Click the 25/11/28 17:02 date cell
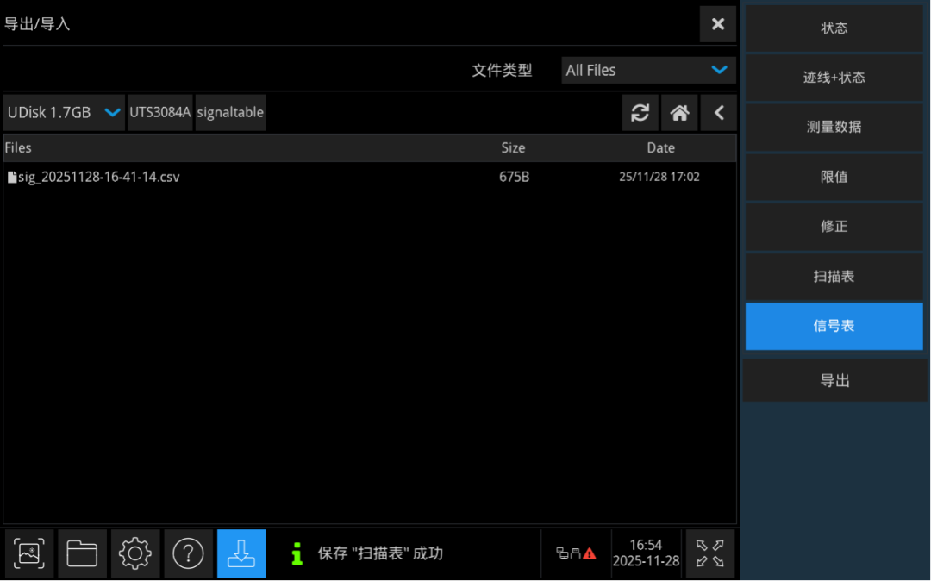The image size is (931, 581). (659, 177)
